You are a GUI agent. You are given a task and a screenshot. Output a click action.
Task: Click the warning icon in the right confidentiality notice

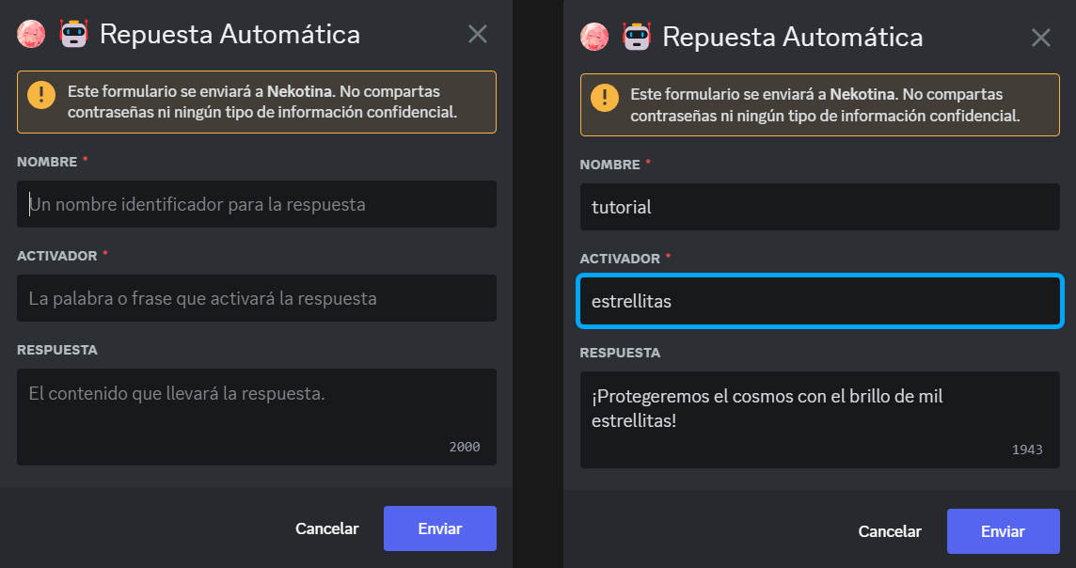(x=603, y=100)
